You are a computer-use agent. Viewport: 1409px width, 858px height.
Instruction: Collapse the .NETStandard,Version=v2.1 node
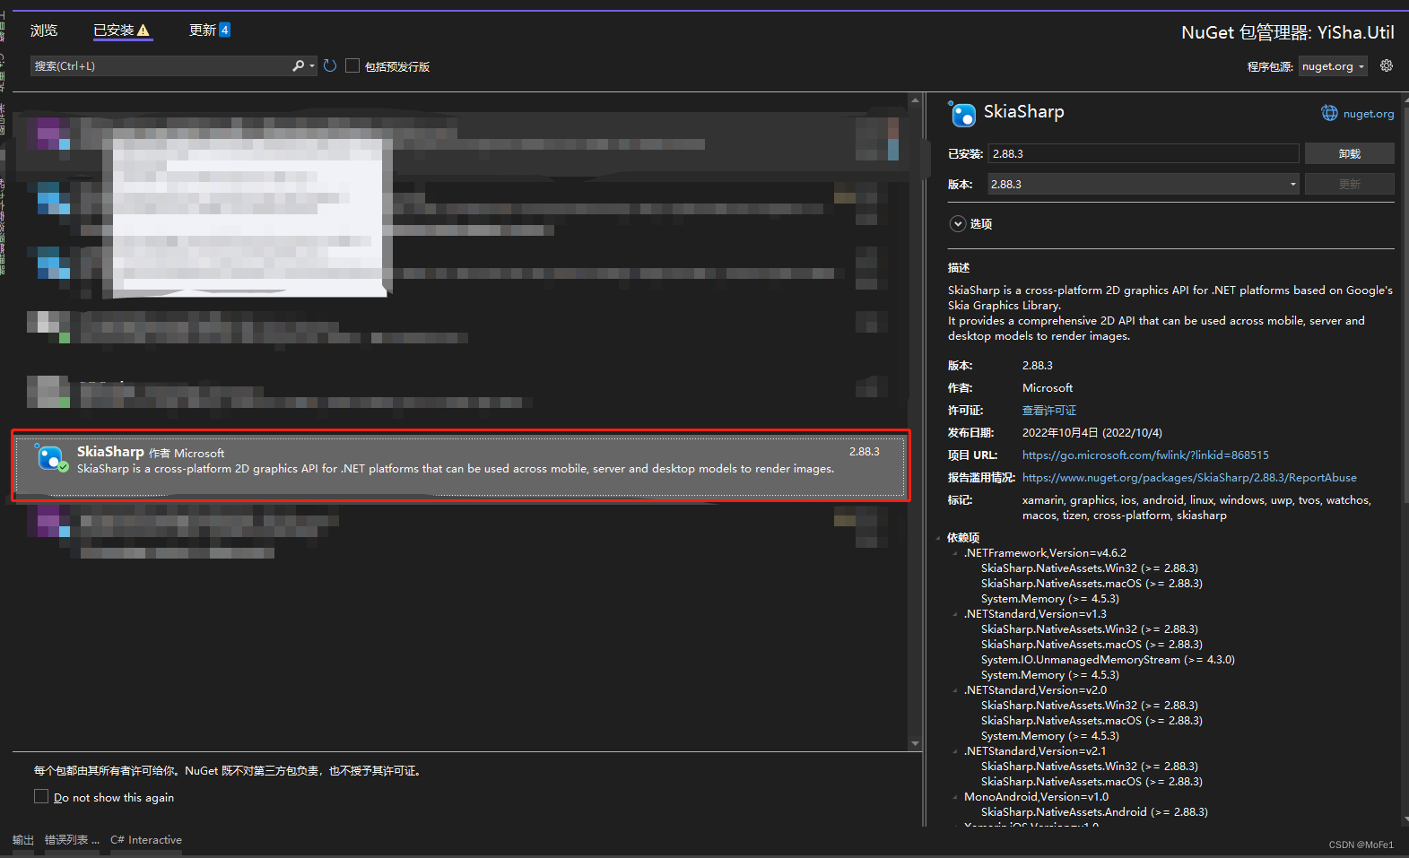(955, 752)
